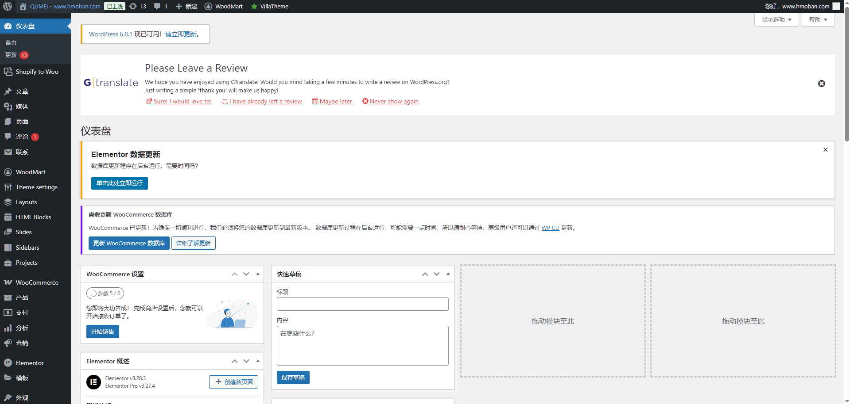Move the 快速草稿 widget up
The image size is (850, 404).
pos(425,274)
